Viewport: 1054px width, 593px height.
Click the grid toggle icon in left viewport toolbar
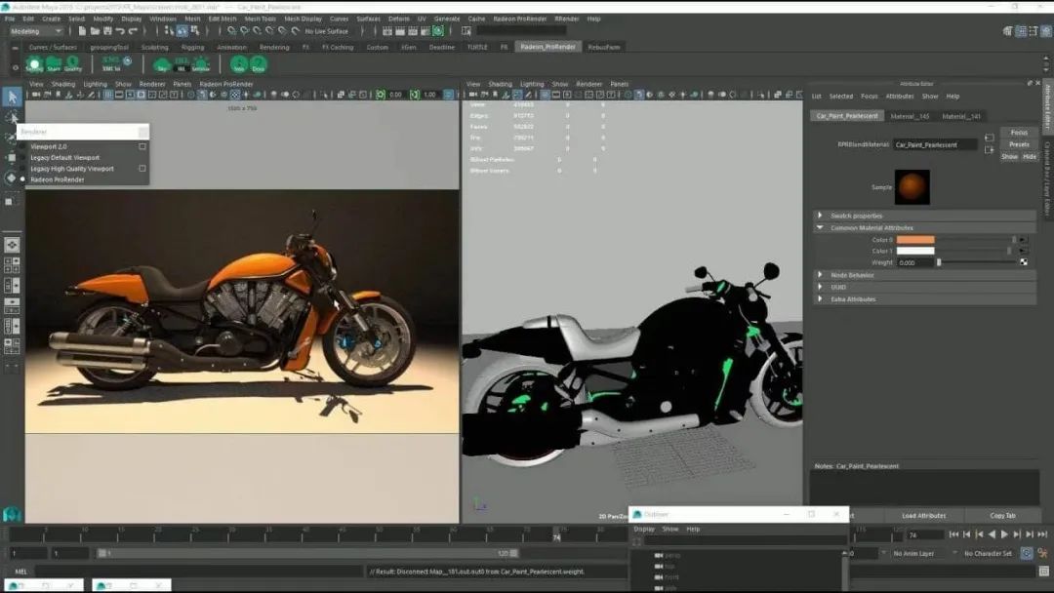tap(107, 95)
